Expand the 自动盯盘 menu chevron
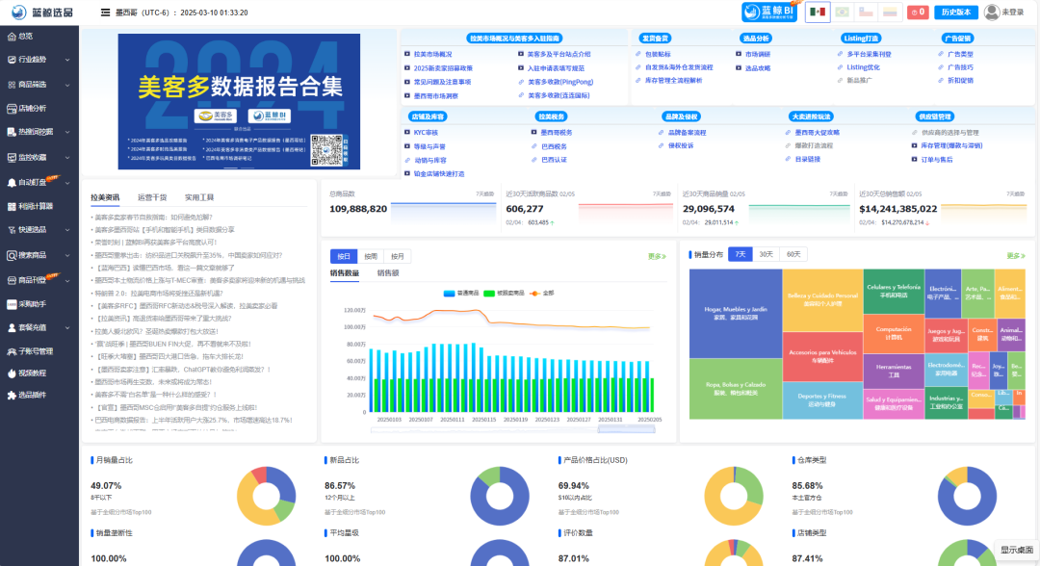 click(x=67, y=183)
